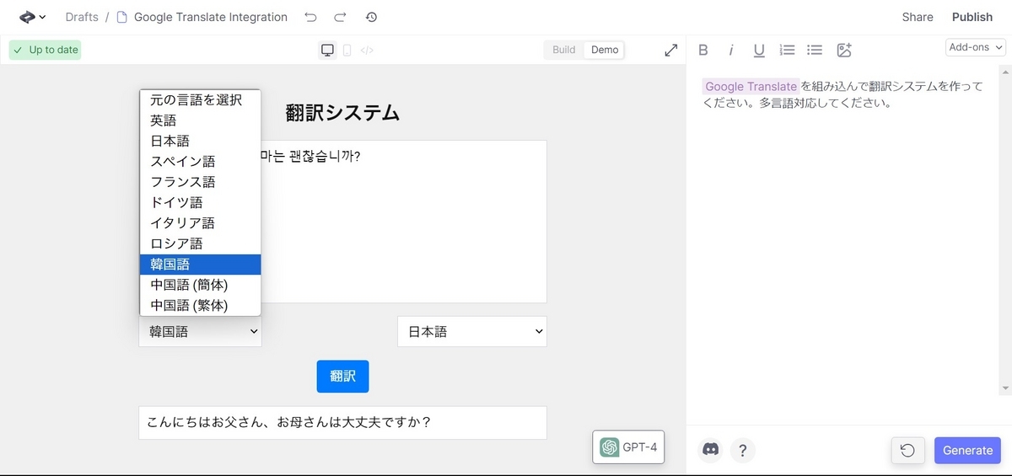Viewport: 1012px width, 476px height.
Task: Choose ロシア語 option
Action: click(x=201, y=243)
